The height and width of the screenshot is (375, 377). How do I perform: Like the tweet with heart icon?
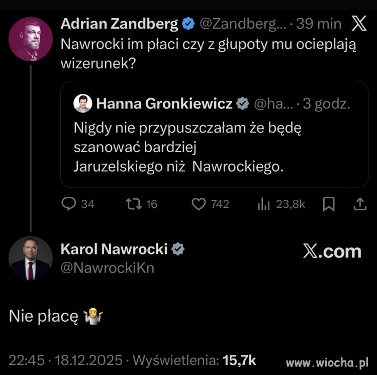(x=200, y=204)
